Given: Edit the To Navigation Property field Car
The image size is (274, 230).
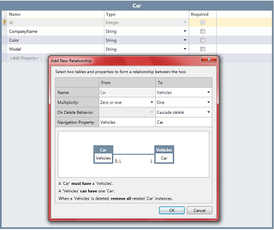Looking at the screenshot, I should pyautogui.click(x=184, y=122).
